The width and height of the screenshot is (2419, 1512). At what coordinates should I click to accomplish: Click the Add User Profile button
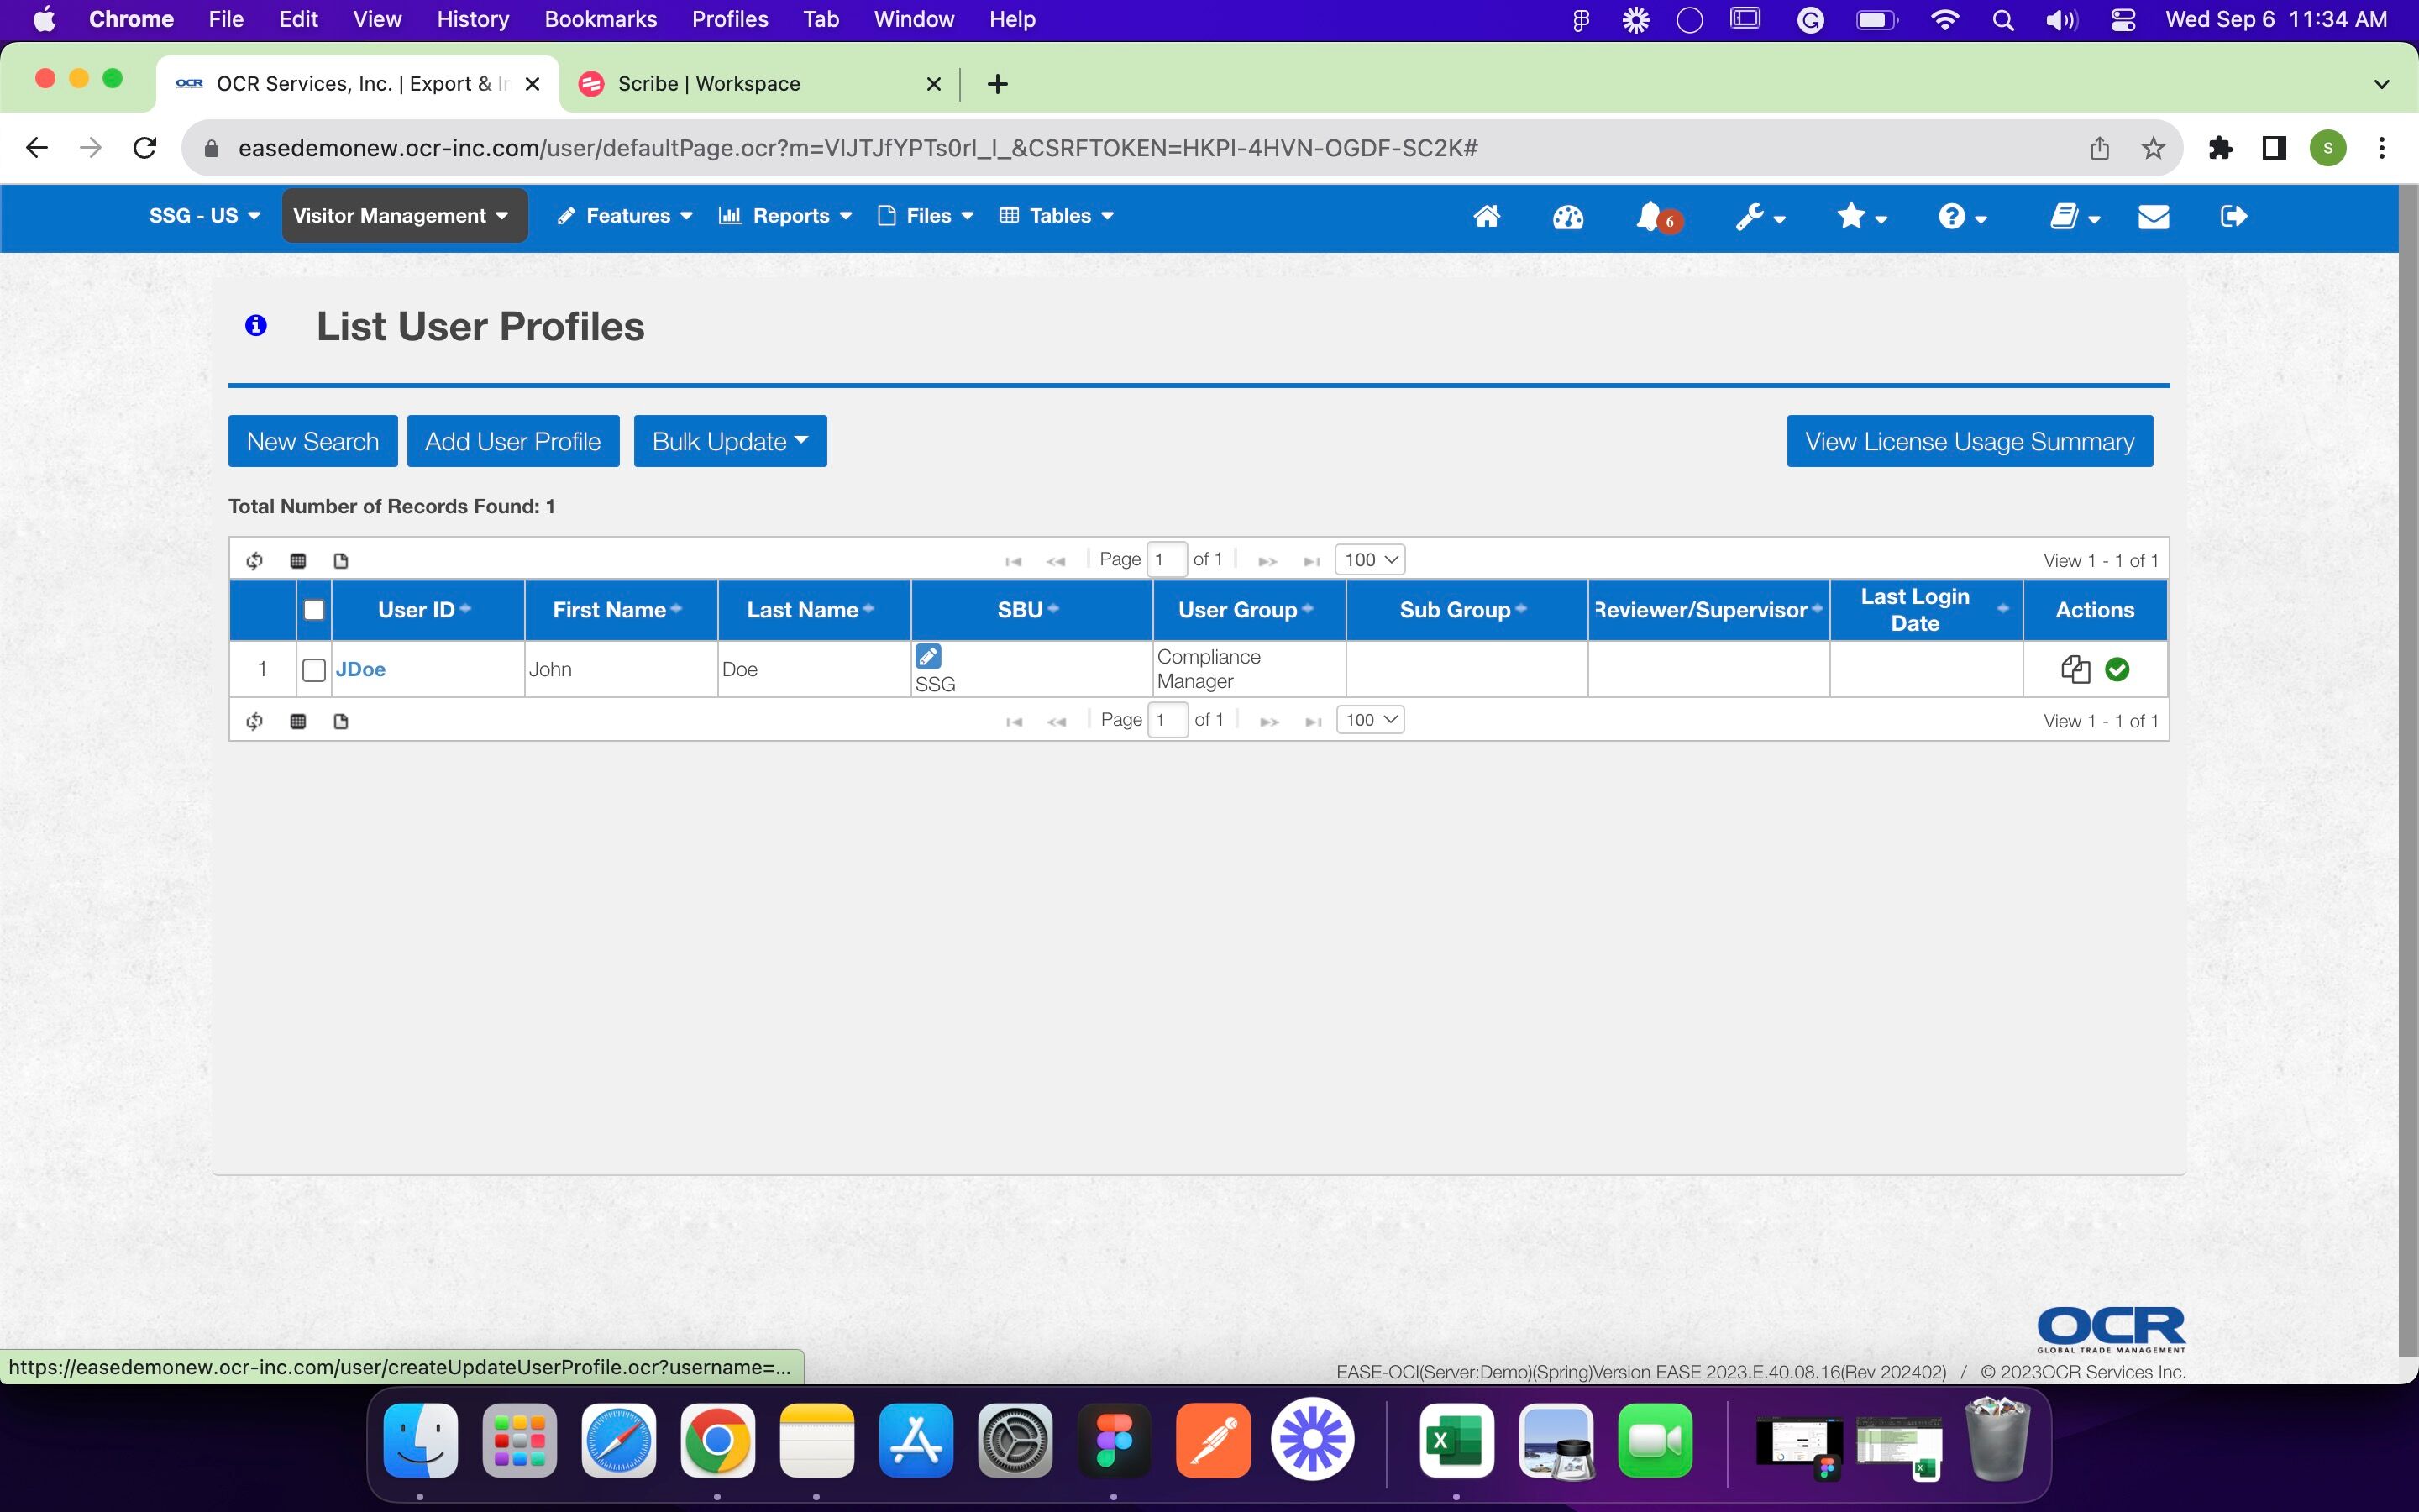pyautogui.click(x=513, y=441)
